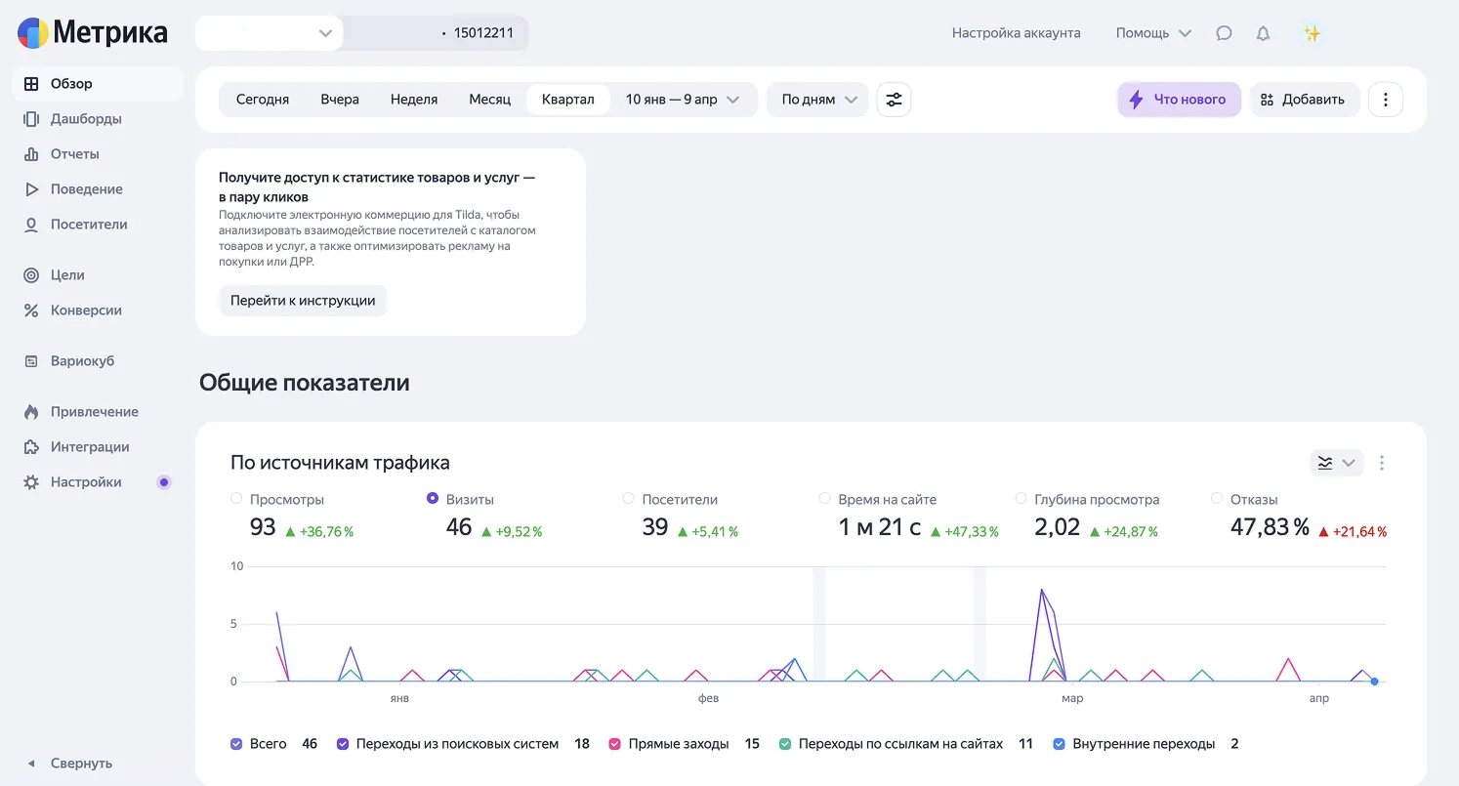Click the sparkle icon in the header
Image resolution: width=1459 pixels, height=786 pixels.
[1313, 33]
